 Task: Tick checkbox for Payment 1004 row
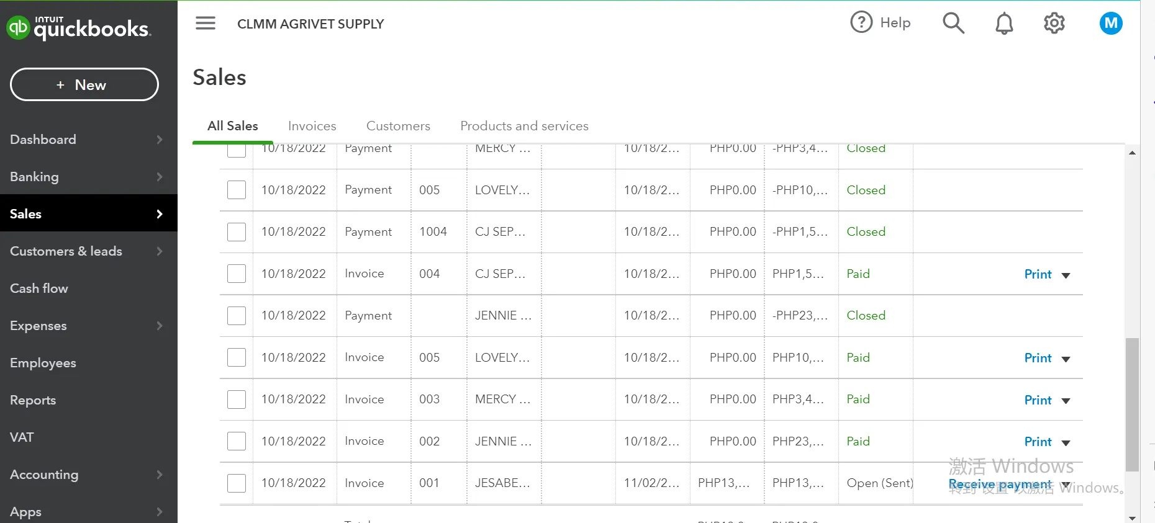(237, 232)
